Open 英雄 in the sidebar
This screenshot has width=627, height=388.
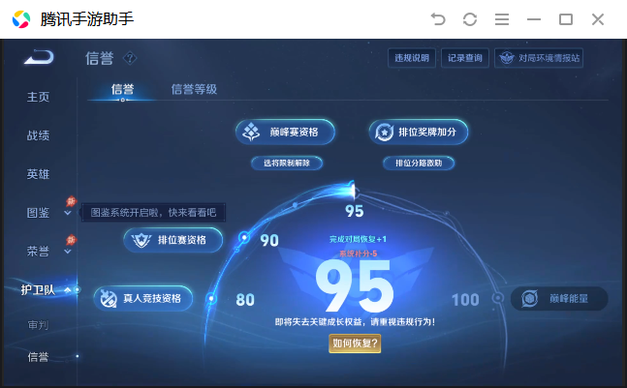[x=39, y=174]
